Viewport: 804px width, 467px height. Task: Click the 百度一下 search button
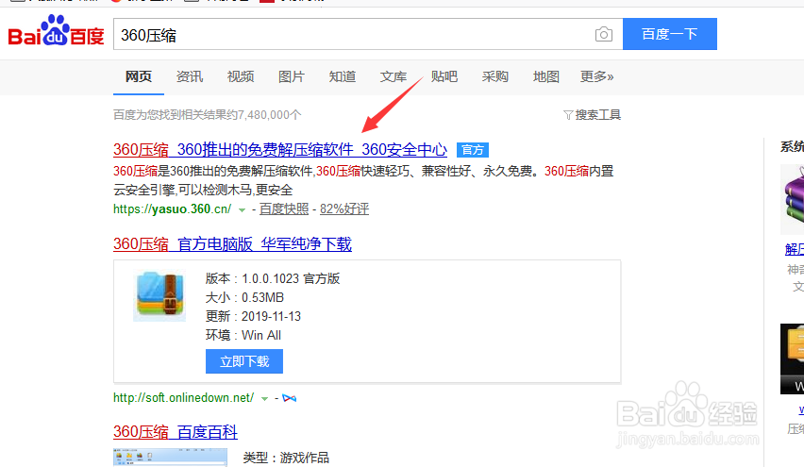(670, 34)
